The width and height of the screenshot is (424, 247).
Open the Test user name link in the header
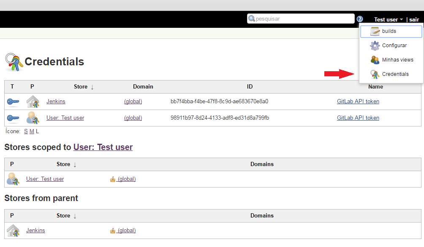pos(386,19)
